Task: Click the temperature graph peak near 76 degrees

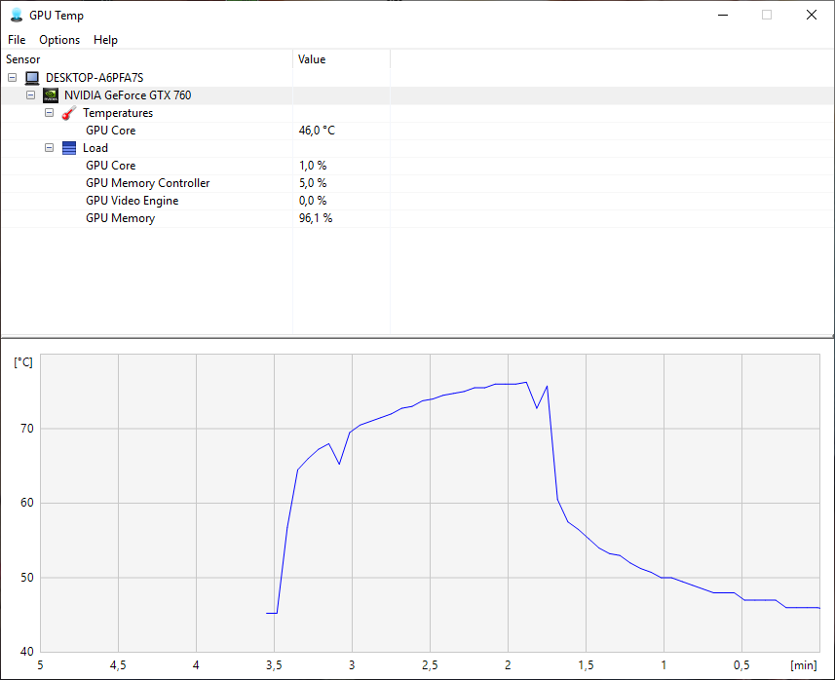Action: pyautogui.click(x=525, y=382)
